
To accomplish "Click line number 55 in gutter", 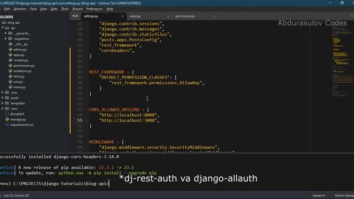I will tap(80, 121).
